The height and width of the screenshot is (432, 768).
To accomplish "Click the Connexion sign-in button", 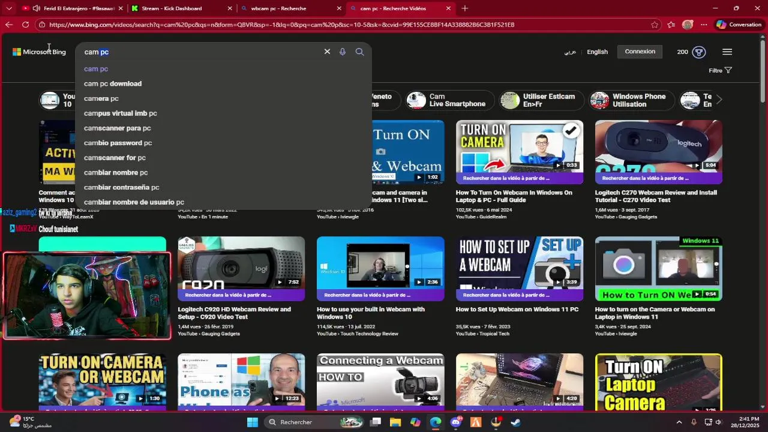I will (x=640, y=52).
